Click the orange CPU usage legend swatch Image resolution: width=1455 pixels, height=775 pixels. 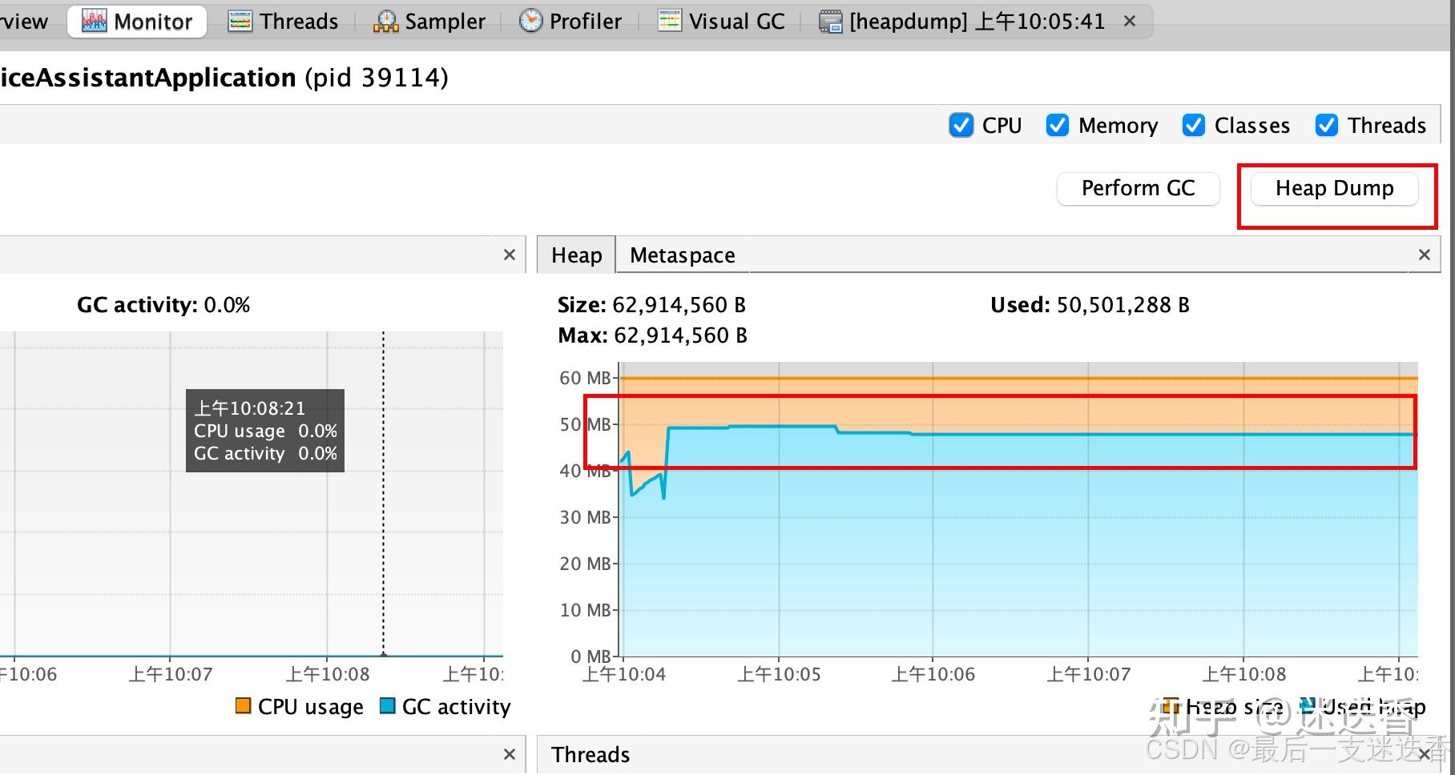coord(243,705)
